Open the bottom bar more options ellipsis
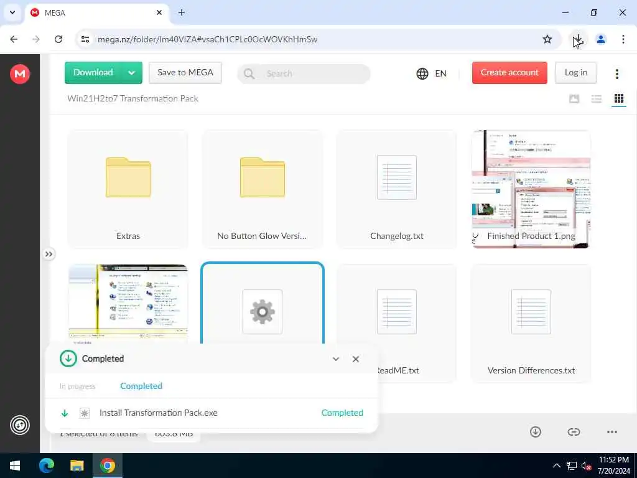This screenshot has height=478, width=637. tap(612, 432)
